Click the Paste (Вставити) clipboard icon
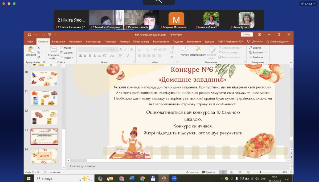The image size is (319, 182). tap(31, 50)
